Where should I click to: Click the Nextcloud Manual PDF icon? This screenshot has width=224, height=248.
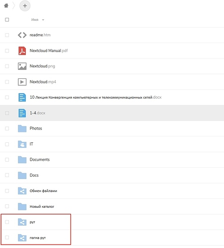coord(22,51)
